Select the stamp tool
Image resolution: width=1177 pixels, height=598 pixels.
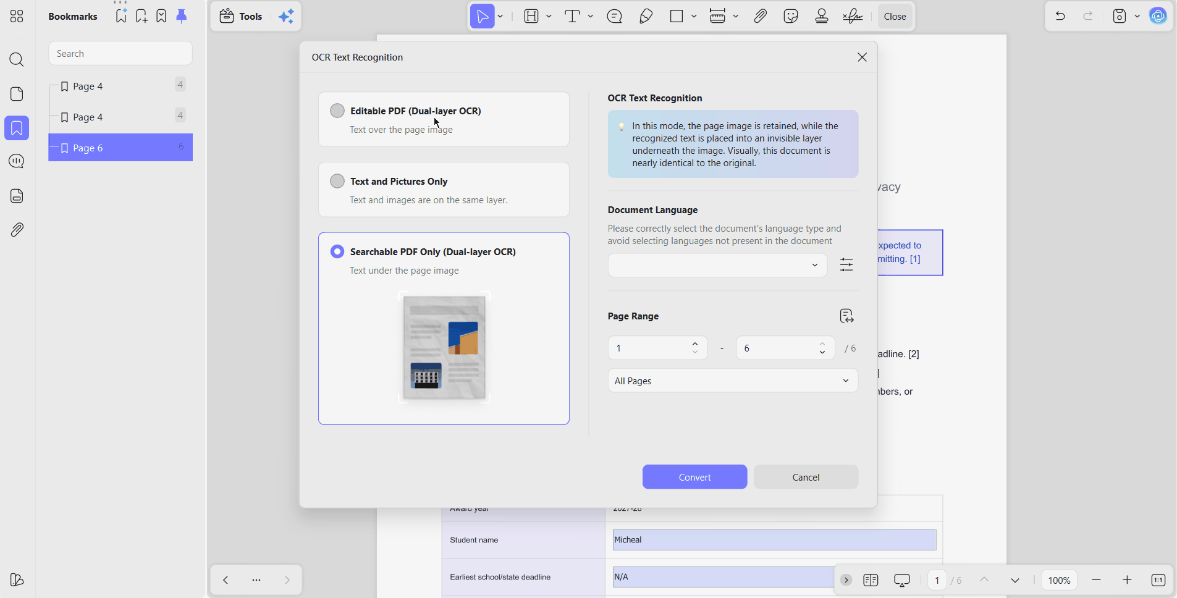click(x=822, y=16)
